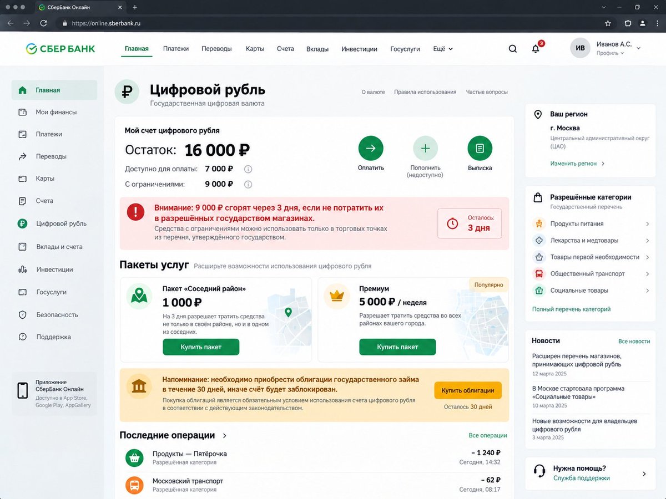Click the Служба поддержки link
Screen dimensions: 666x499
[582, 478]
